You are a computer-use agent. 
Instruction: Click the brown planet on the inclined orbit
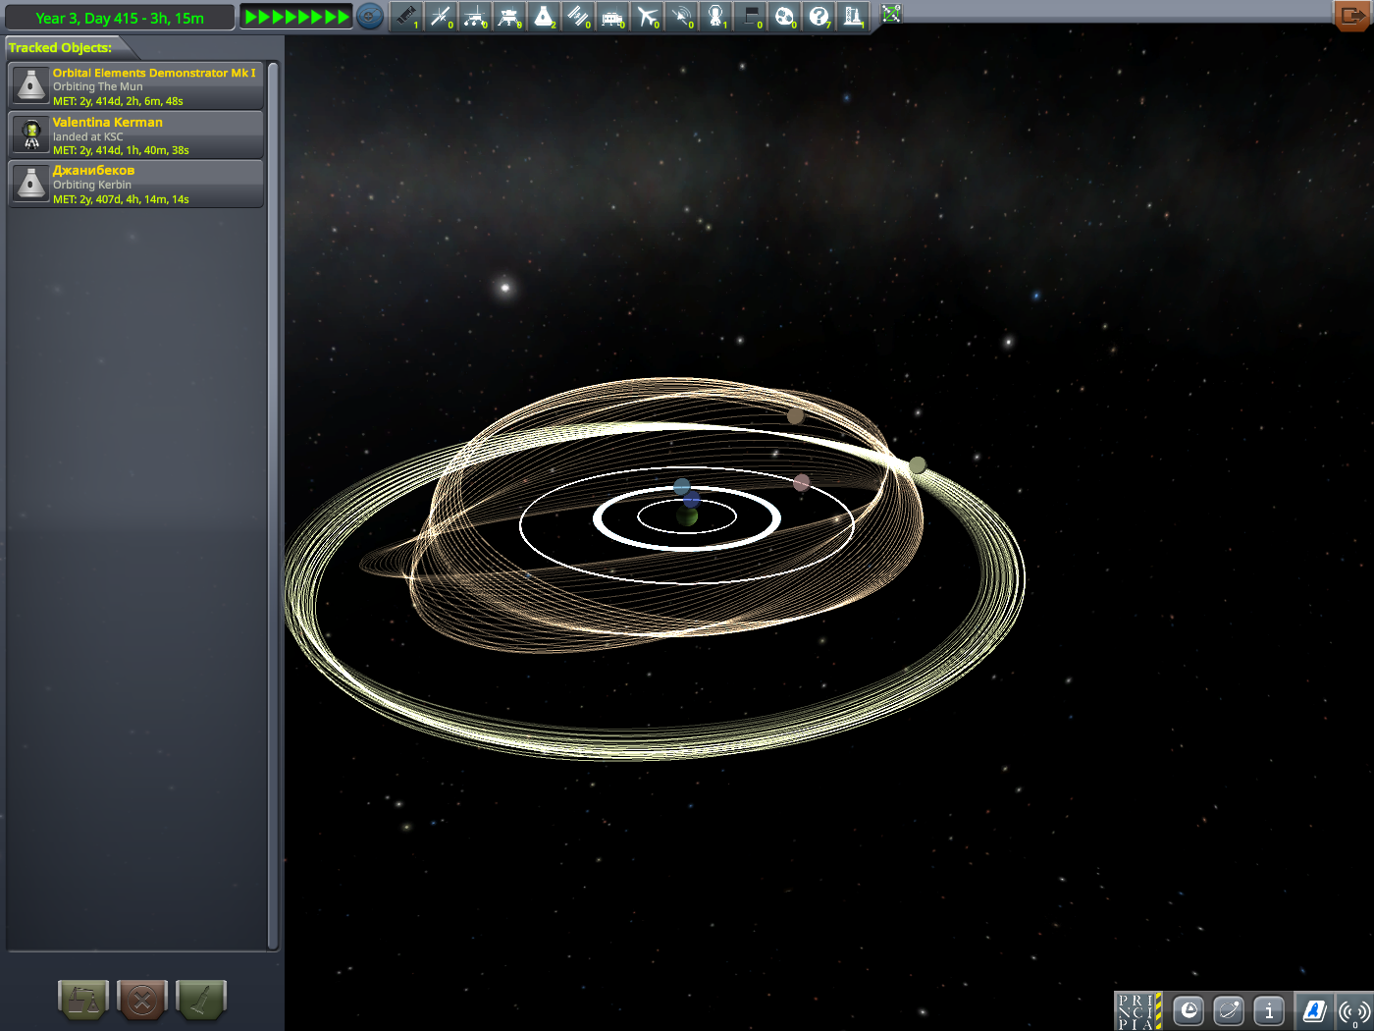tap(796, 416)
